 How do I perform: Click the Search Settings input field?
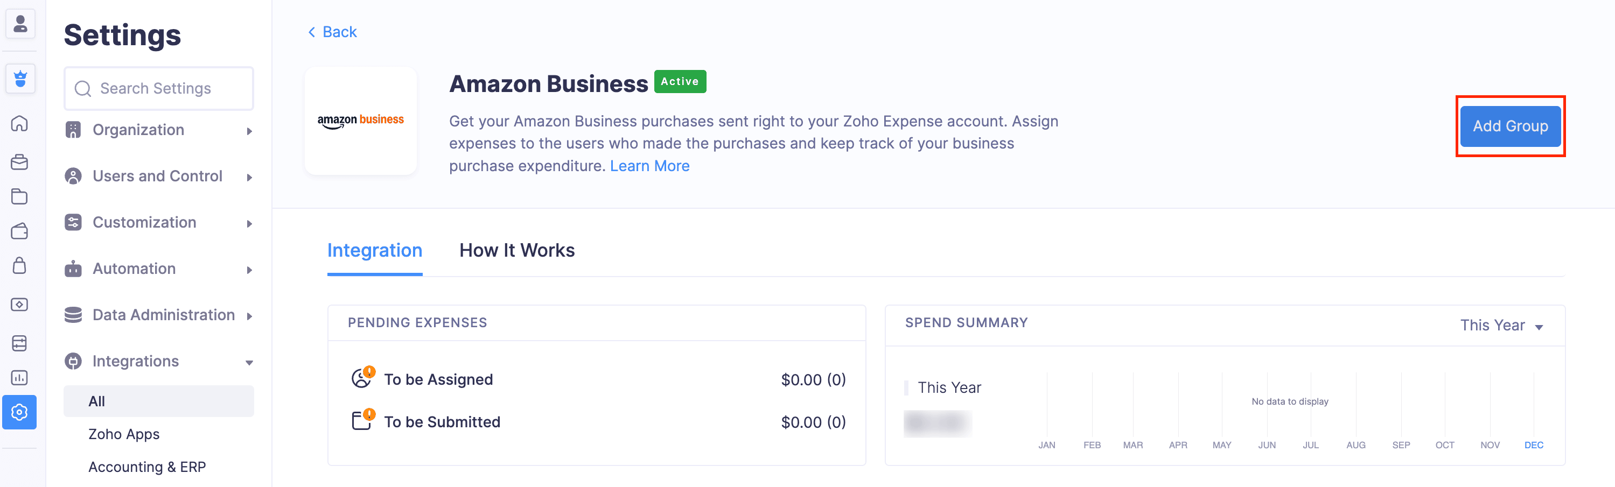click(x=159, y=88)
